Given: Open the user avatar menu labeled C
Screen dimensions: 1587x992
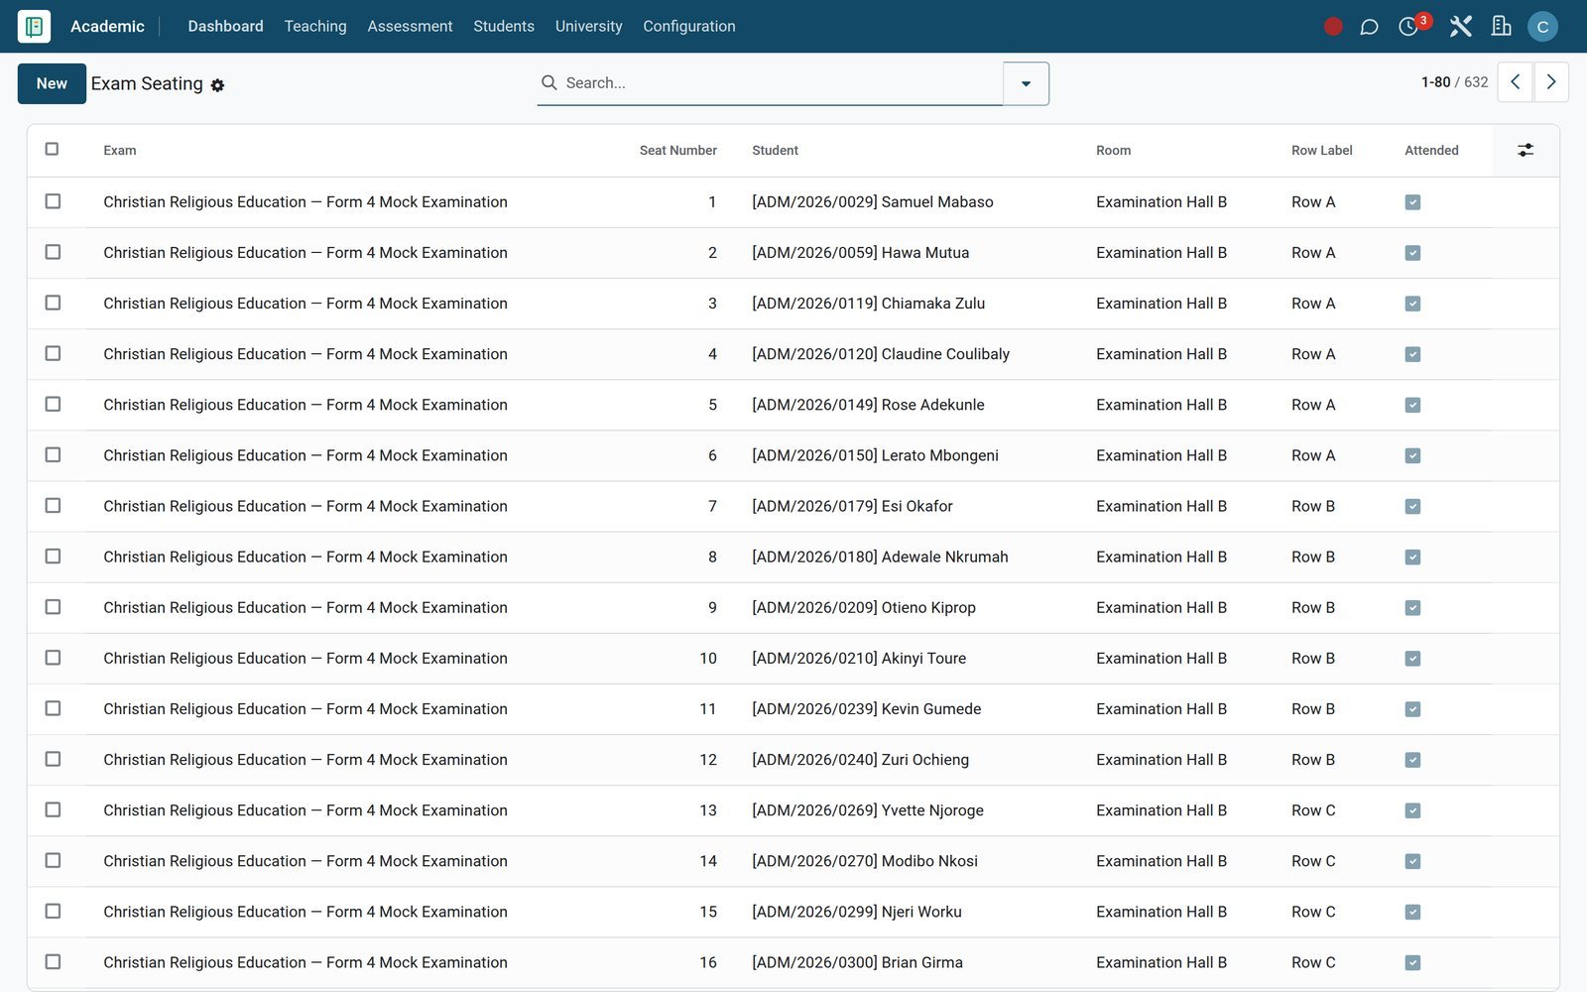Looking at the screenshot, I should click(x=1542, y=27).
